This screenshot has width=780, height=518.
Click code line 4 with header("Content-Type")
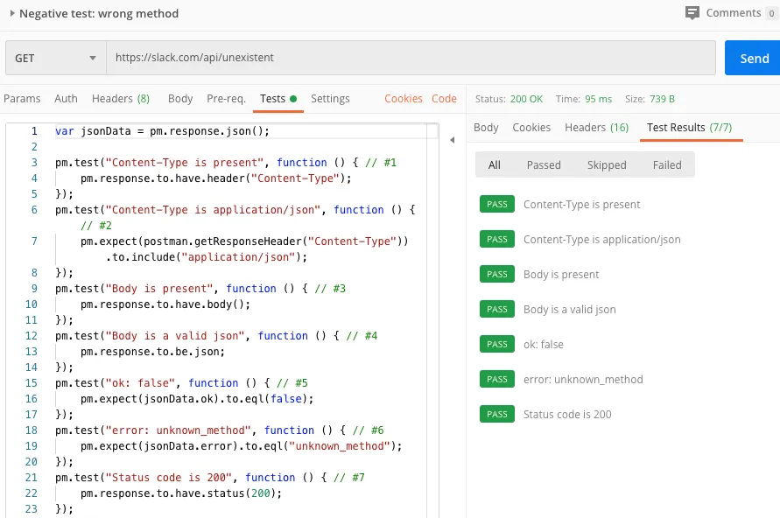(x=216, y=178)
